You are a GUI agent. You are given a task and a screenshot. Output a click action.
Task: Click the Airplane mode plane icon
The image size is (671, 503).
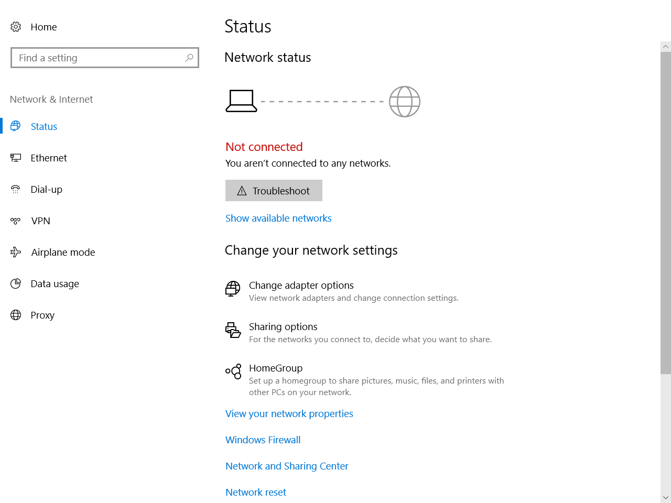tap(16, 252)
